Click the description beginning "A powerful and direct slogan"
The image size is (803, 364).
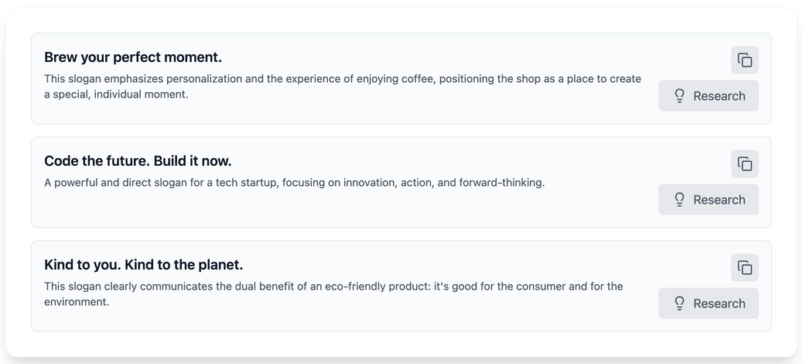pyautogui.click(x=295, y=183)
